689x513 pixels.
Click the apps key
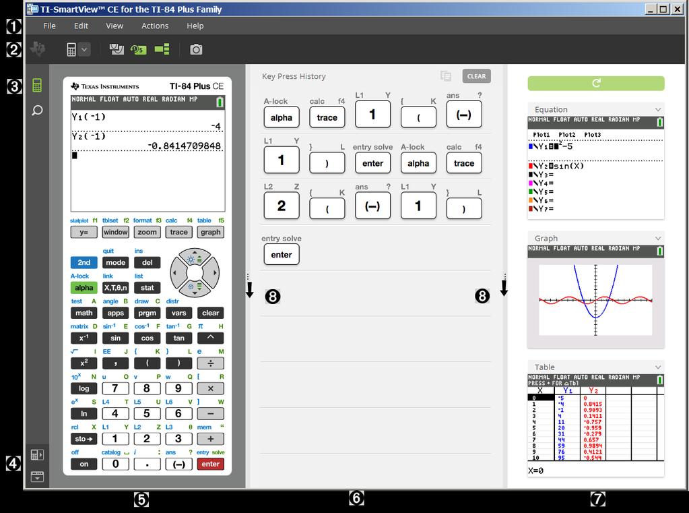click(x=116, y=313)
